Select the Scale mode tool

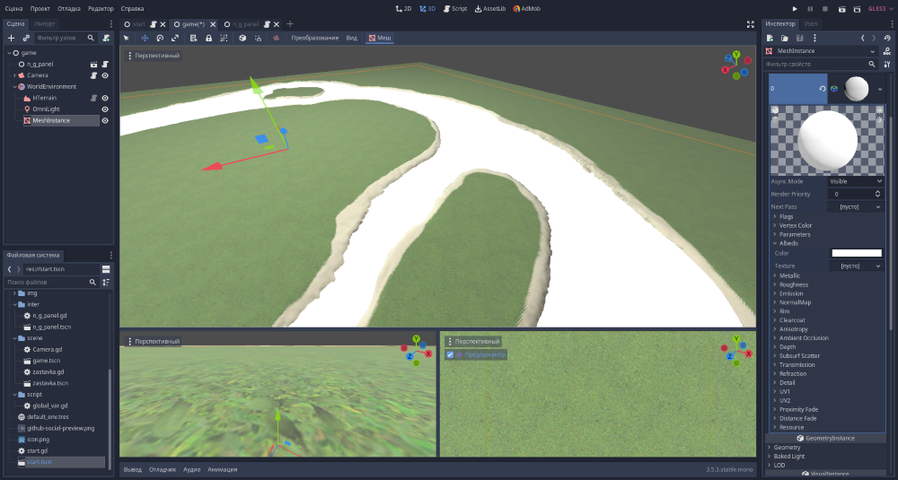174,39
